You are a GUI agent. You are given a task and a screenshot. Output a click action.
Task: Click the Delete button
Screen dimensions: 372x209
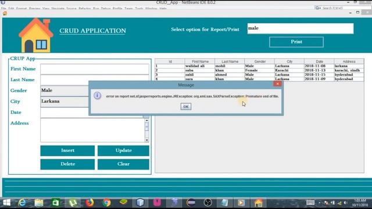click(67, 164)
